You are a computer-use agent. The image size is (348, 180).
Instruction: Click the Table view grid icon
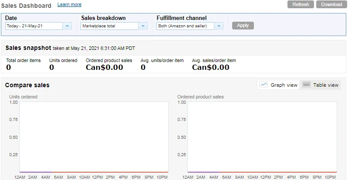tap(306, 85)
